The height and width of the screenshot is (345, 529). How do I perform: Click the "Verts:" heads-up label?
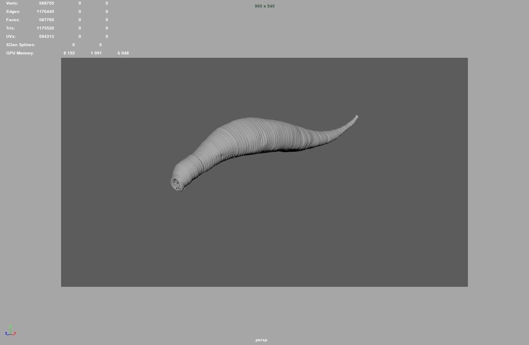point(12,3)
